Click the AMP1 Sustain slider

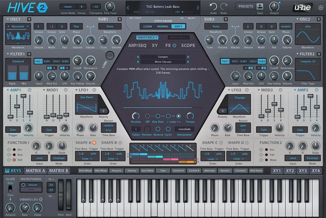pyautogui.click(x=24, y=96)
